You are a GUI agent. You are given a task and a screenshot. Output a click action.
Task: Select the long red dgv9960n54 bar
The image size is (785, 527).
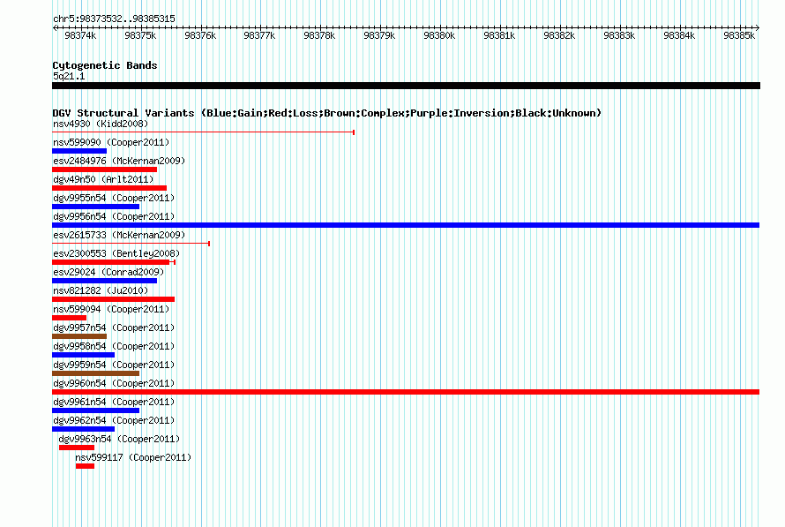pos(406,392)
